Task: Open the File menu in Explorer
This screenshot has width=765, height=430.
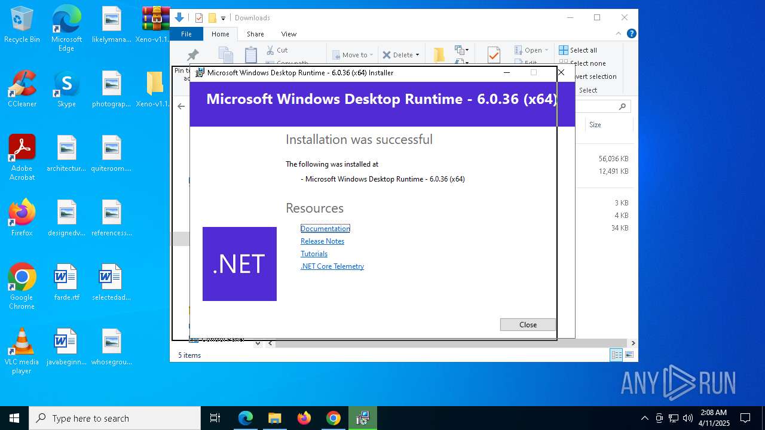Action: 186,34
